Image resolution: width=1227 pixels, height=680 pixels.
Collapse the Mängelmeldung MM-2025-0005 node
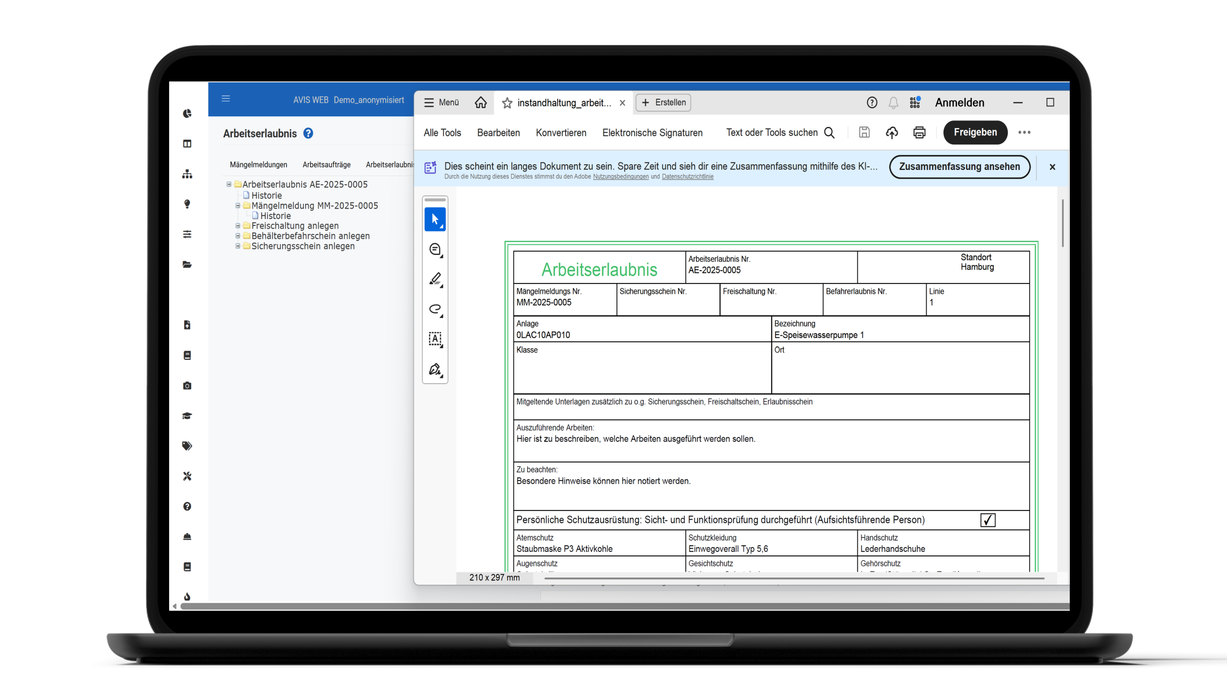238,205
